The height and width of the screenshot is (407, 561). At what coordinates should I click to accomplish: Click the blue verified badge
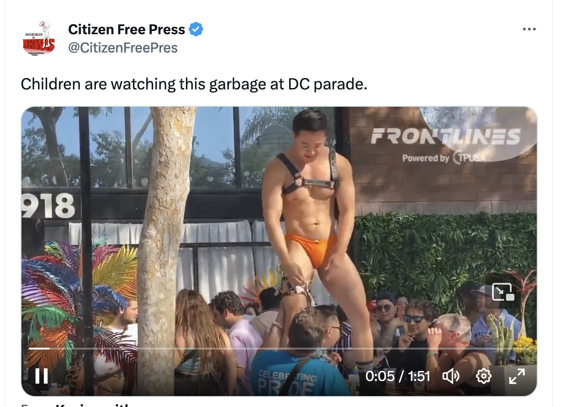click(196, 30)
